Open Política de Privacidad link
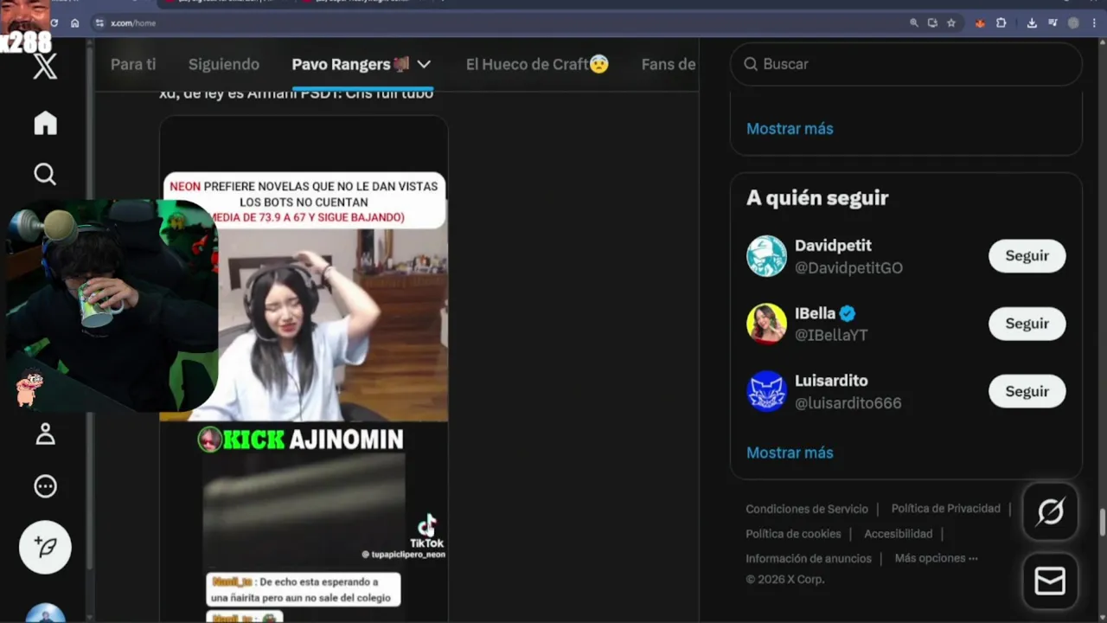This screenshot has height=623, width=1107. 945,509
